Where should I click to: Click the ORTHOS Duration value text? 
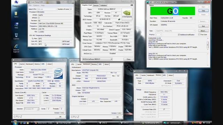[x=168, y=21]
